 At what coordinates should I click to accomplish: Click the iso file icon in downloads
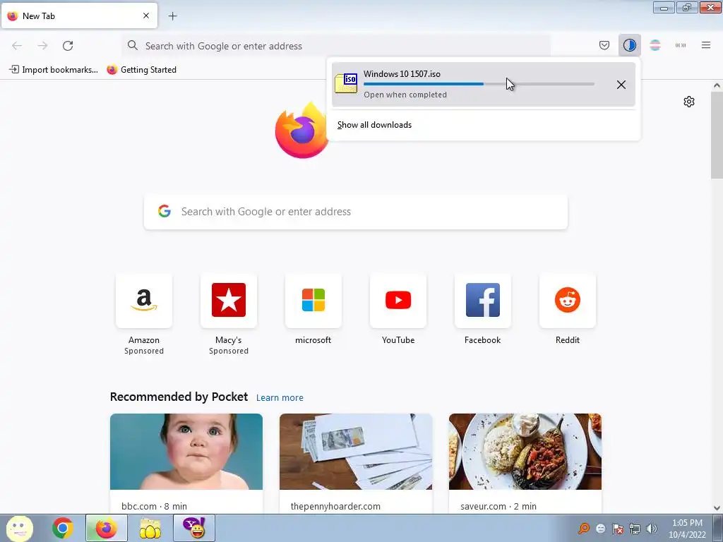tap(346, 83)
